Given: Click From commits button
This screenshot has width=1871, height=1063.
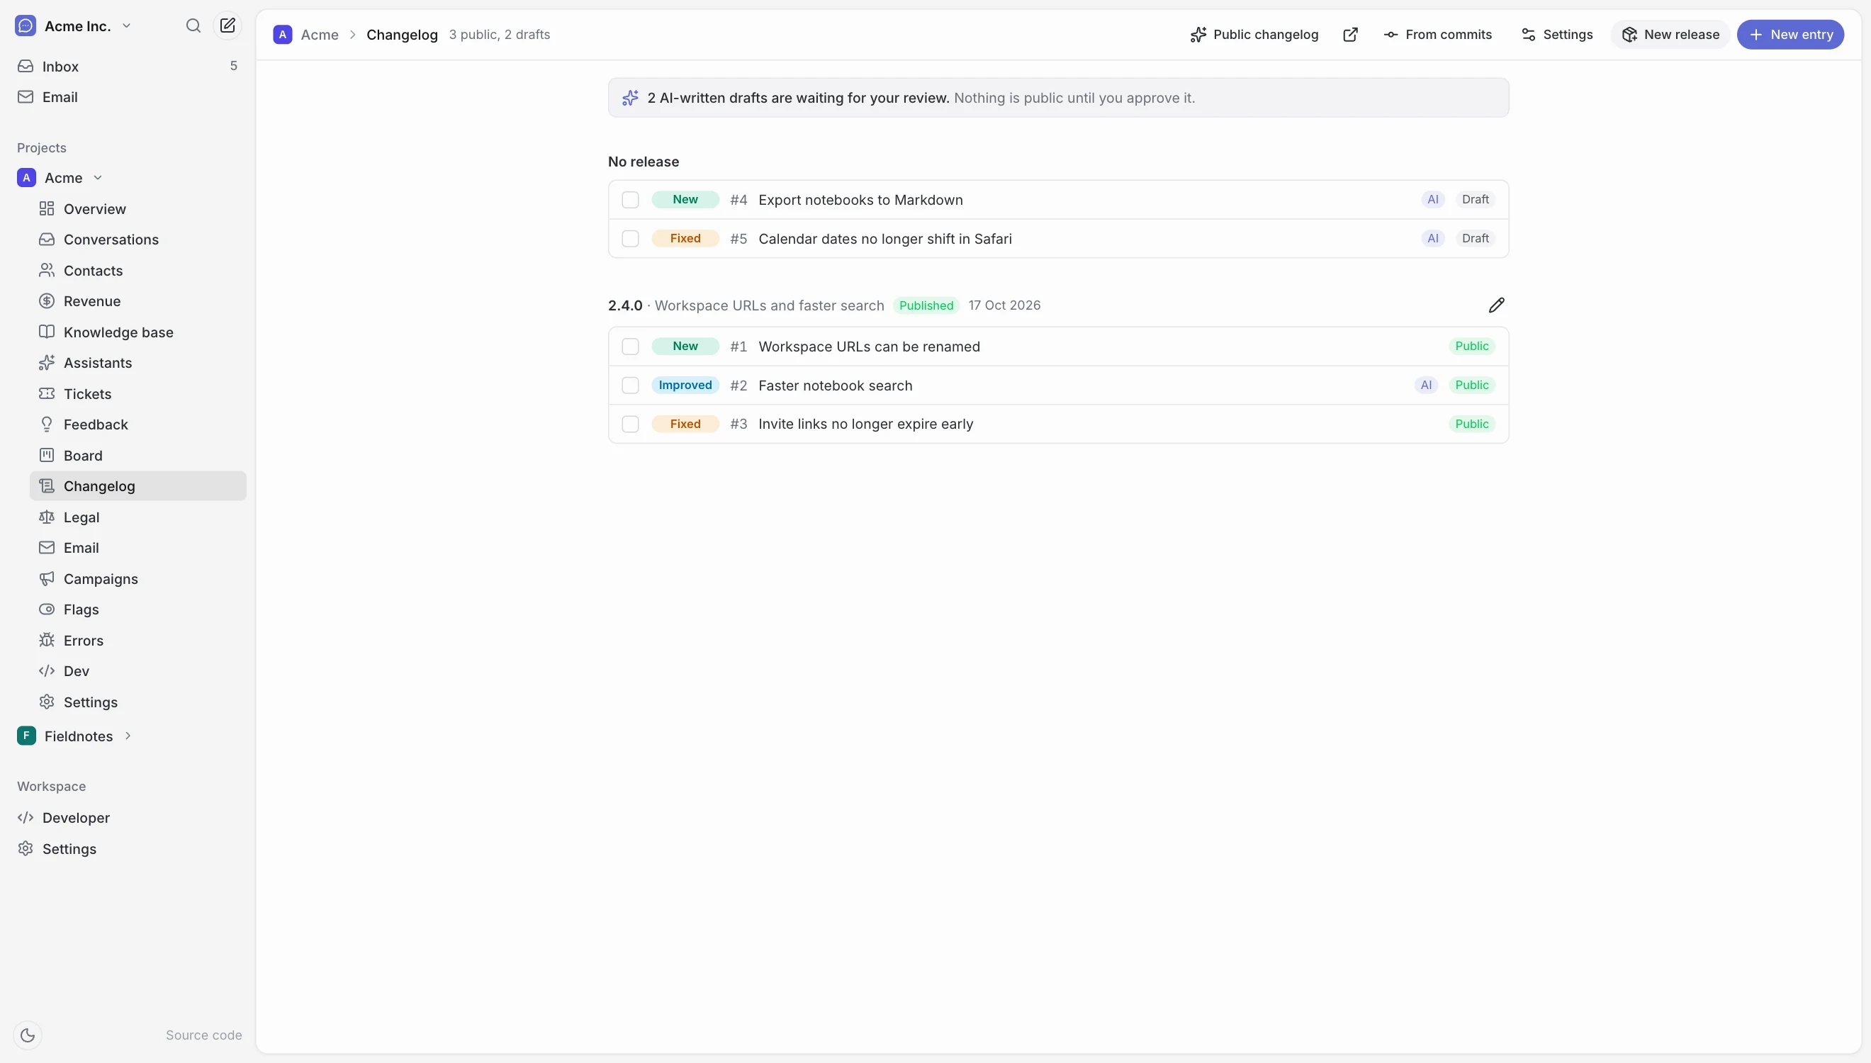Looking at the screenshot, I should point(1437,34).
